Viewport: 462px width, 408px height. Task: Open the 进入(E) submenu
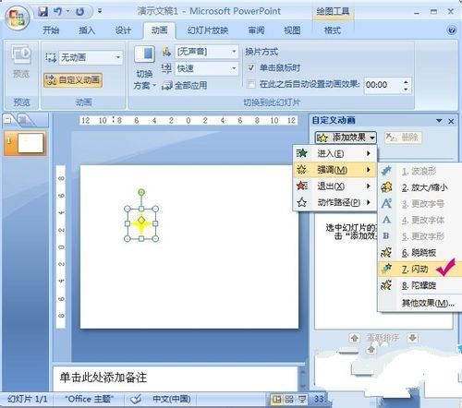click(x=334, y=153)
